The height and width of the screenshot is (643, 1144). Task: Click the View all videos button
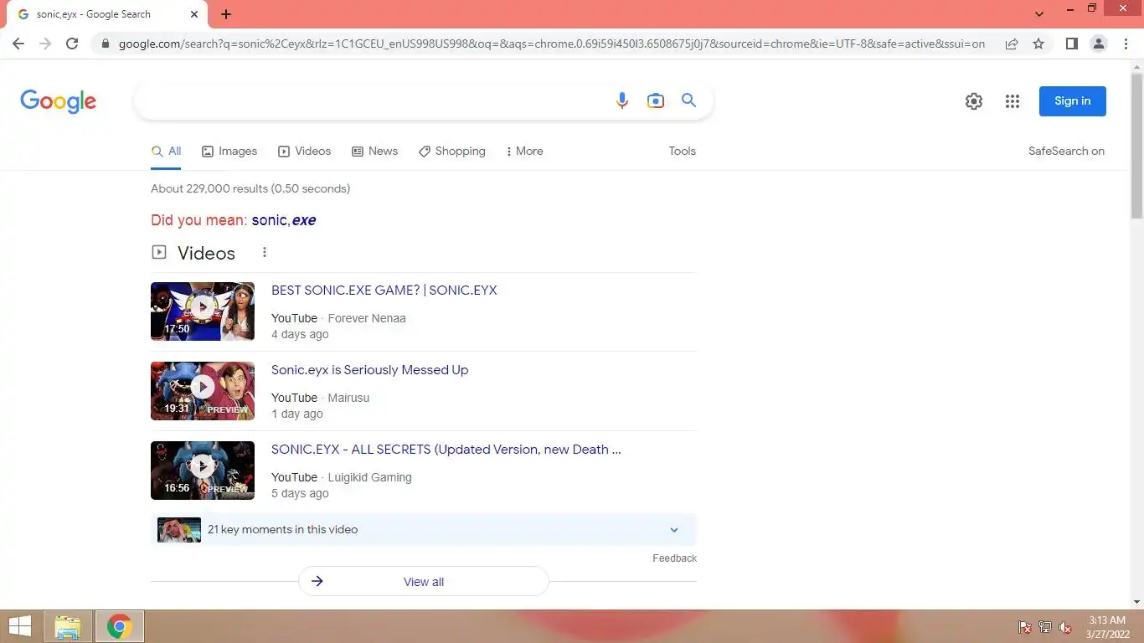pos(424,582)
